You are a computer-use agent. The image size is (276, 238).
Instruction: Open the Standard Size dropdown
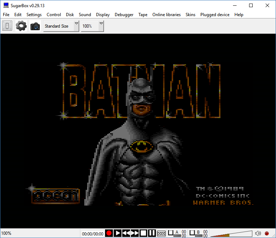click(x=61, y=26)
